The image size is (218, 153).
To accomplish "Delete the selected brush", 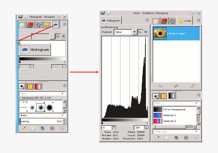I will pos(52,128).
